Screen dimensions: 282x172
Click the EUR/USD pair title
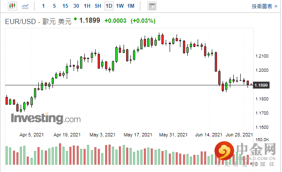[x=22, y=21]
